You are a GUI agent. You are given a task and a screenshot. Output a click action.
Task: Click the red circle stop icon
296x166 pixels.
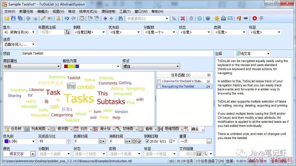255,18
